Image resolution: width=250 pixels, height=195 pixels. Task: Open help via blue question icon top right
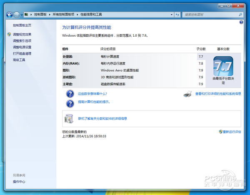click(x=241, y=22)
